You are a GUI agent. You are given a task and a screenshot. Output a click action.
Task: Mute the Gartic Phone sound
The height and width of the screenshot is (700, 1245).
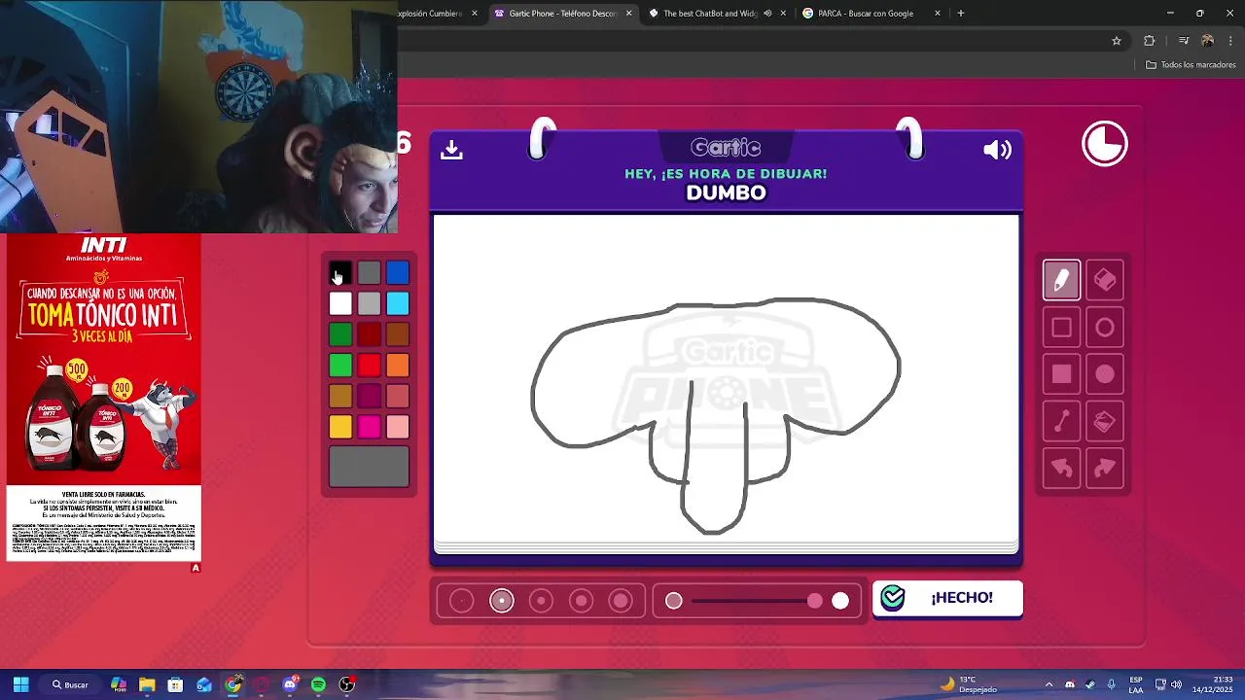pos(997,150)
